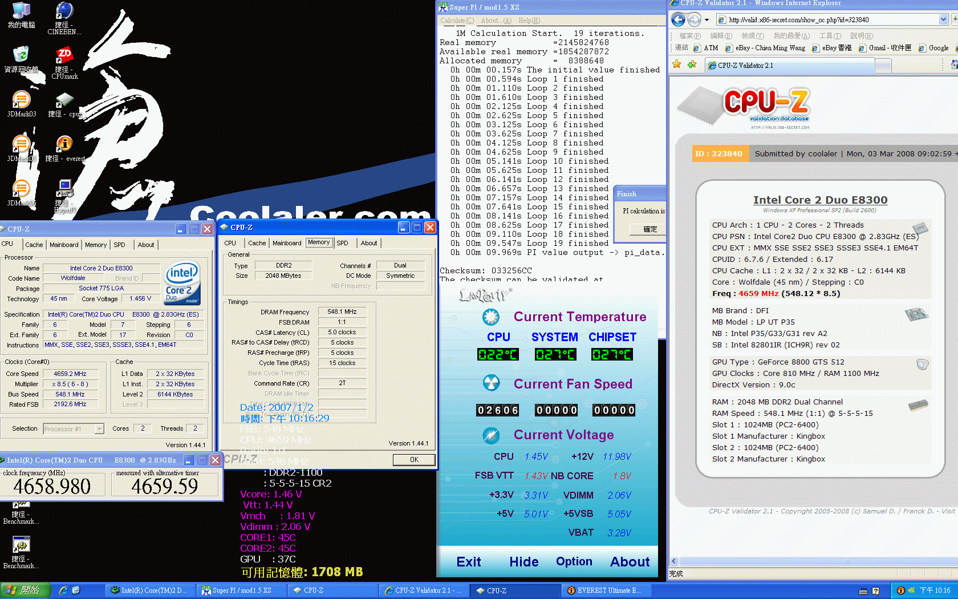Open the IE navigation history dropdown arrow
This screenshot has width=958, height=599.
(x=707, y=20)
